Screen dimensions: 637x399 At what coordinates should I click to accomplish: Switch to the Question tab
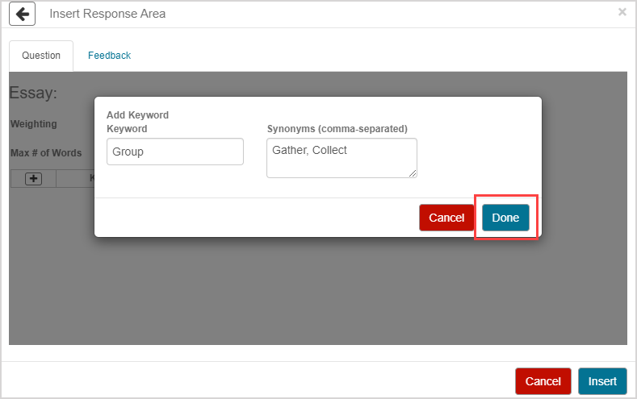tap(41, 56)
